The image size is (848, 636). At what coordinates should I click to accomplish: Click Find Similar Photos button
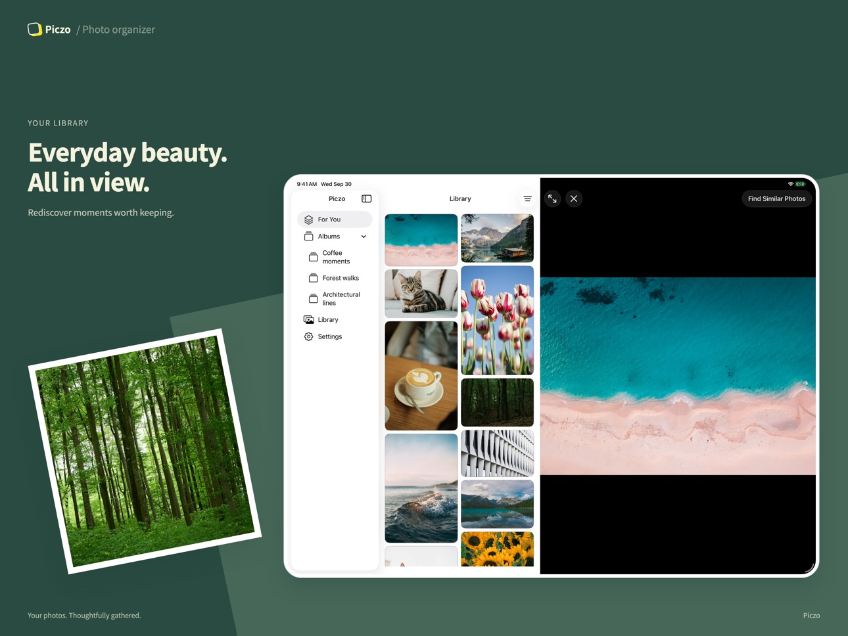tap(776, 198)
